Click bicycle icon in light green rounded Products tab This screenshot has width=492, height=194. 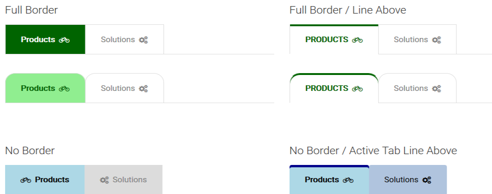[64, 89]
